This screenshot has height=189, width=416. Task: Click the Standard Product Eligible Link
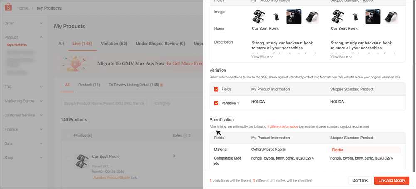pos(134,178)
